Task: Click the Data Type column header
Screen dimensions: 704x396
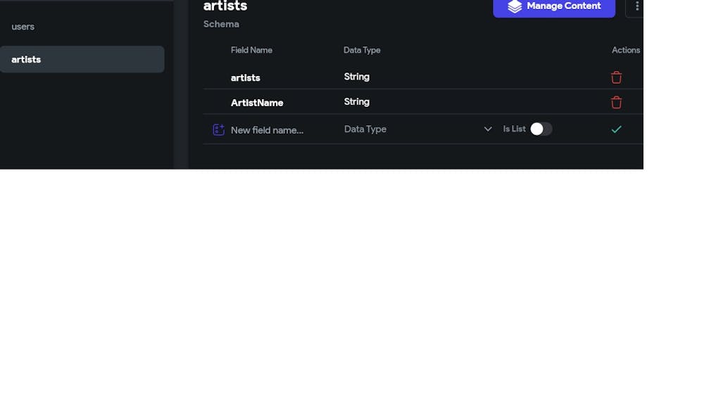Action: point(362,50)
